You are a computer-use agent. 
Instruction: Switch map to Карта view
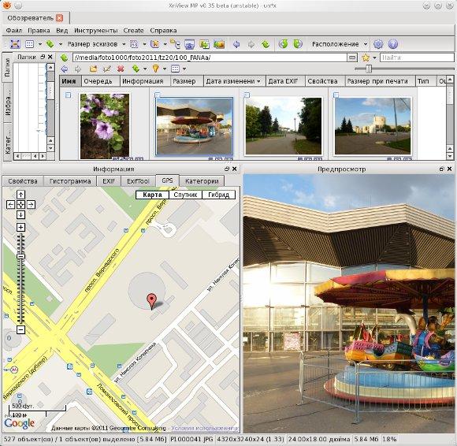152,195
